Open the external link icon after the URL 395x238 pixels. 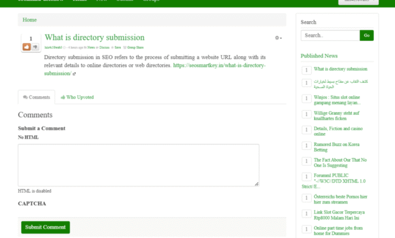click(x=75, y=74)
